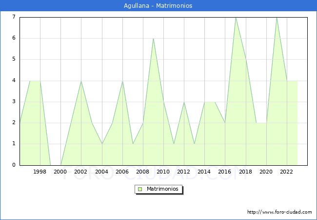Screen dimensions: 317x220
Task: Click the x-axis label 2014
Action: [204, 172]
